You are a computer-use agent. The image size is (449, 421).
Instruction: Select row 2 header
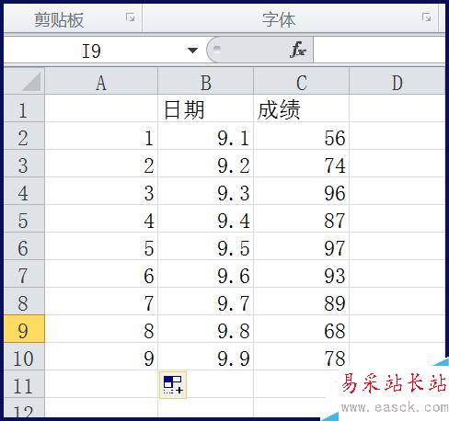pos(25,136)
